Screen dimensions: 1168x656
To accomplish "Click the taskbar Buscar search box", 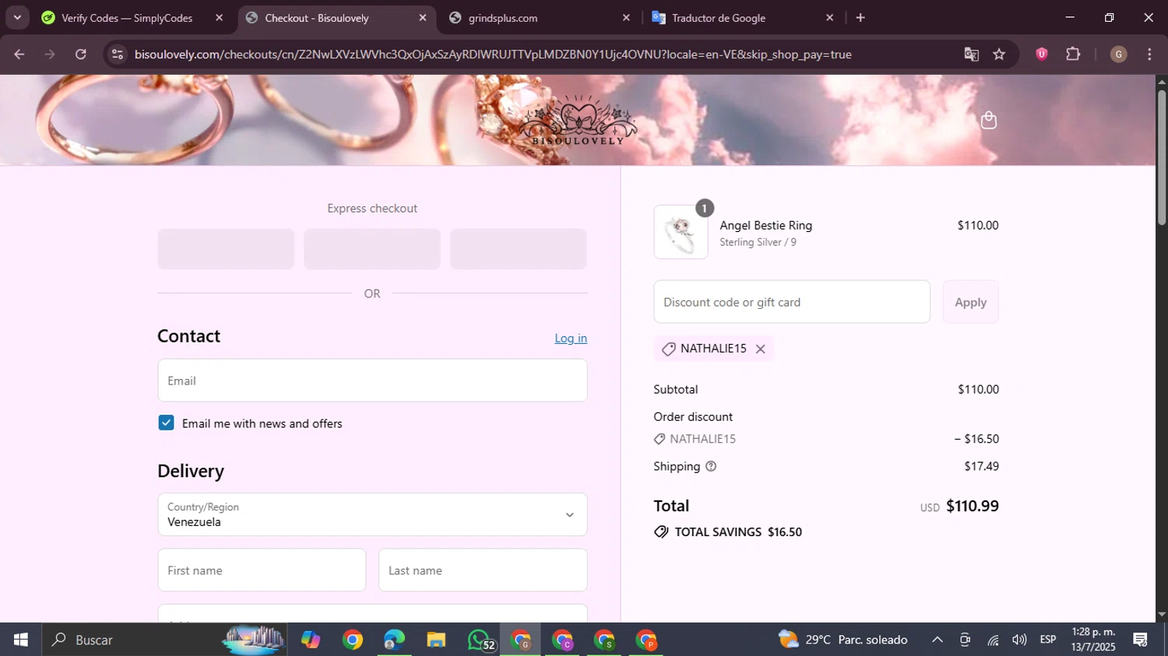I will click(164, 640).
